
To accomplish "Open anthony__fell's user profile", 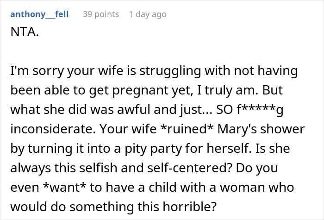I will [x=39, y=14].
